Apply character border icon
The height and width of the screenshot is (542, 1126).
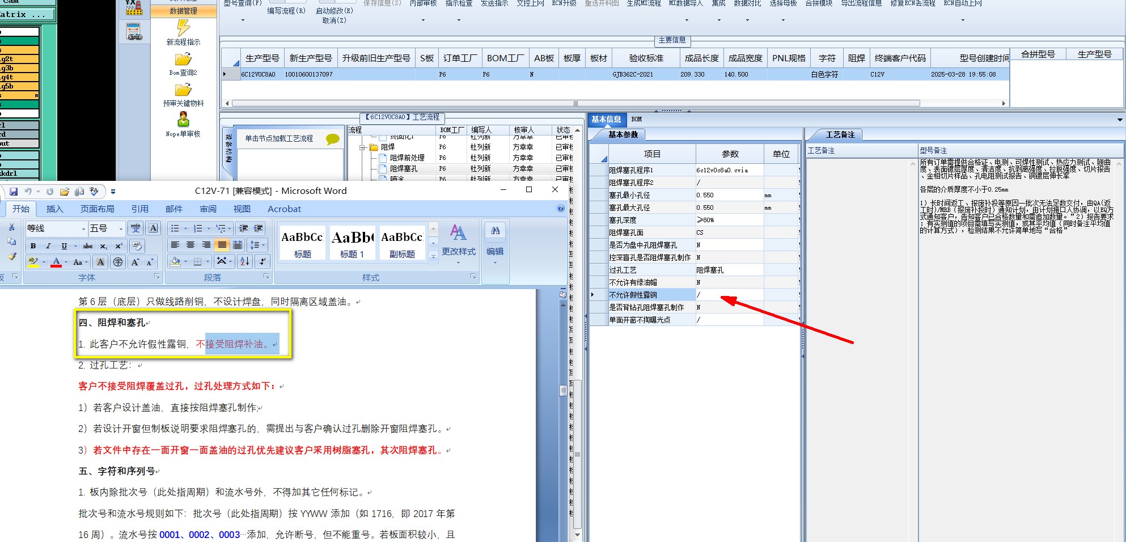(153, 228)
